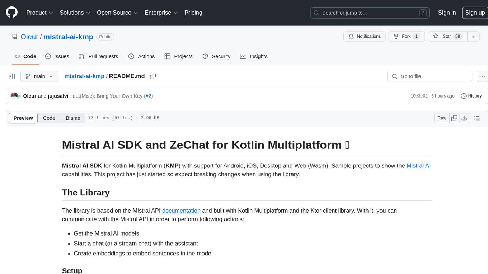Switch to the Pull requests tab
The image size is (488, 274).
pos(98,56)
